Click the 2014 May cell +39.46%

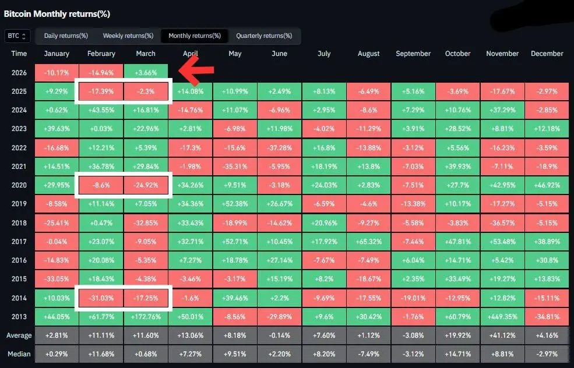(x=235, y=298)
